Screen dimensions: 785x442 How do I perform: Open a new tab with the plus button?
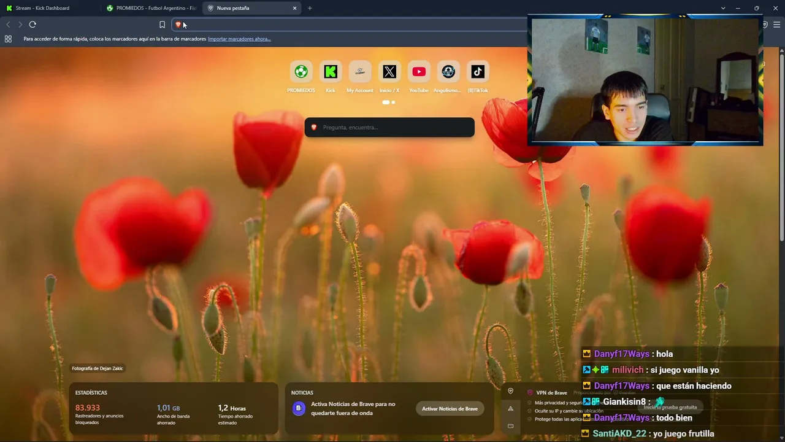click(310, 8)
